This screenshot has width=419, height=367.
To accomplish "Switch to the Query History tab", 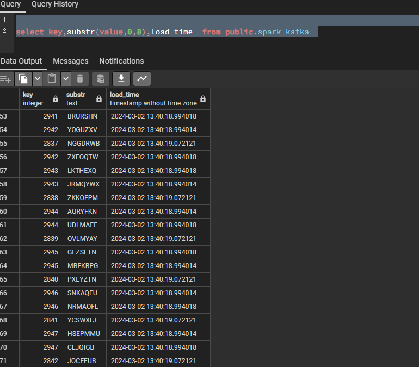I will tap(55, 4).
